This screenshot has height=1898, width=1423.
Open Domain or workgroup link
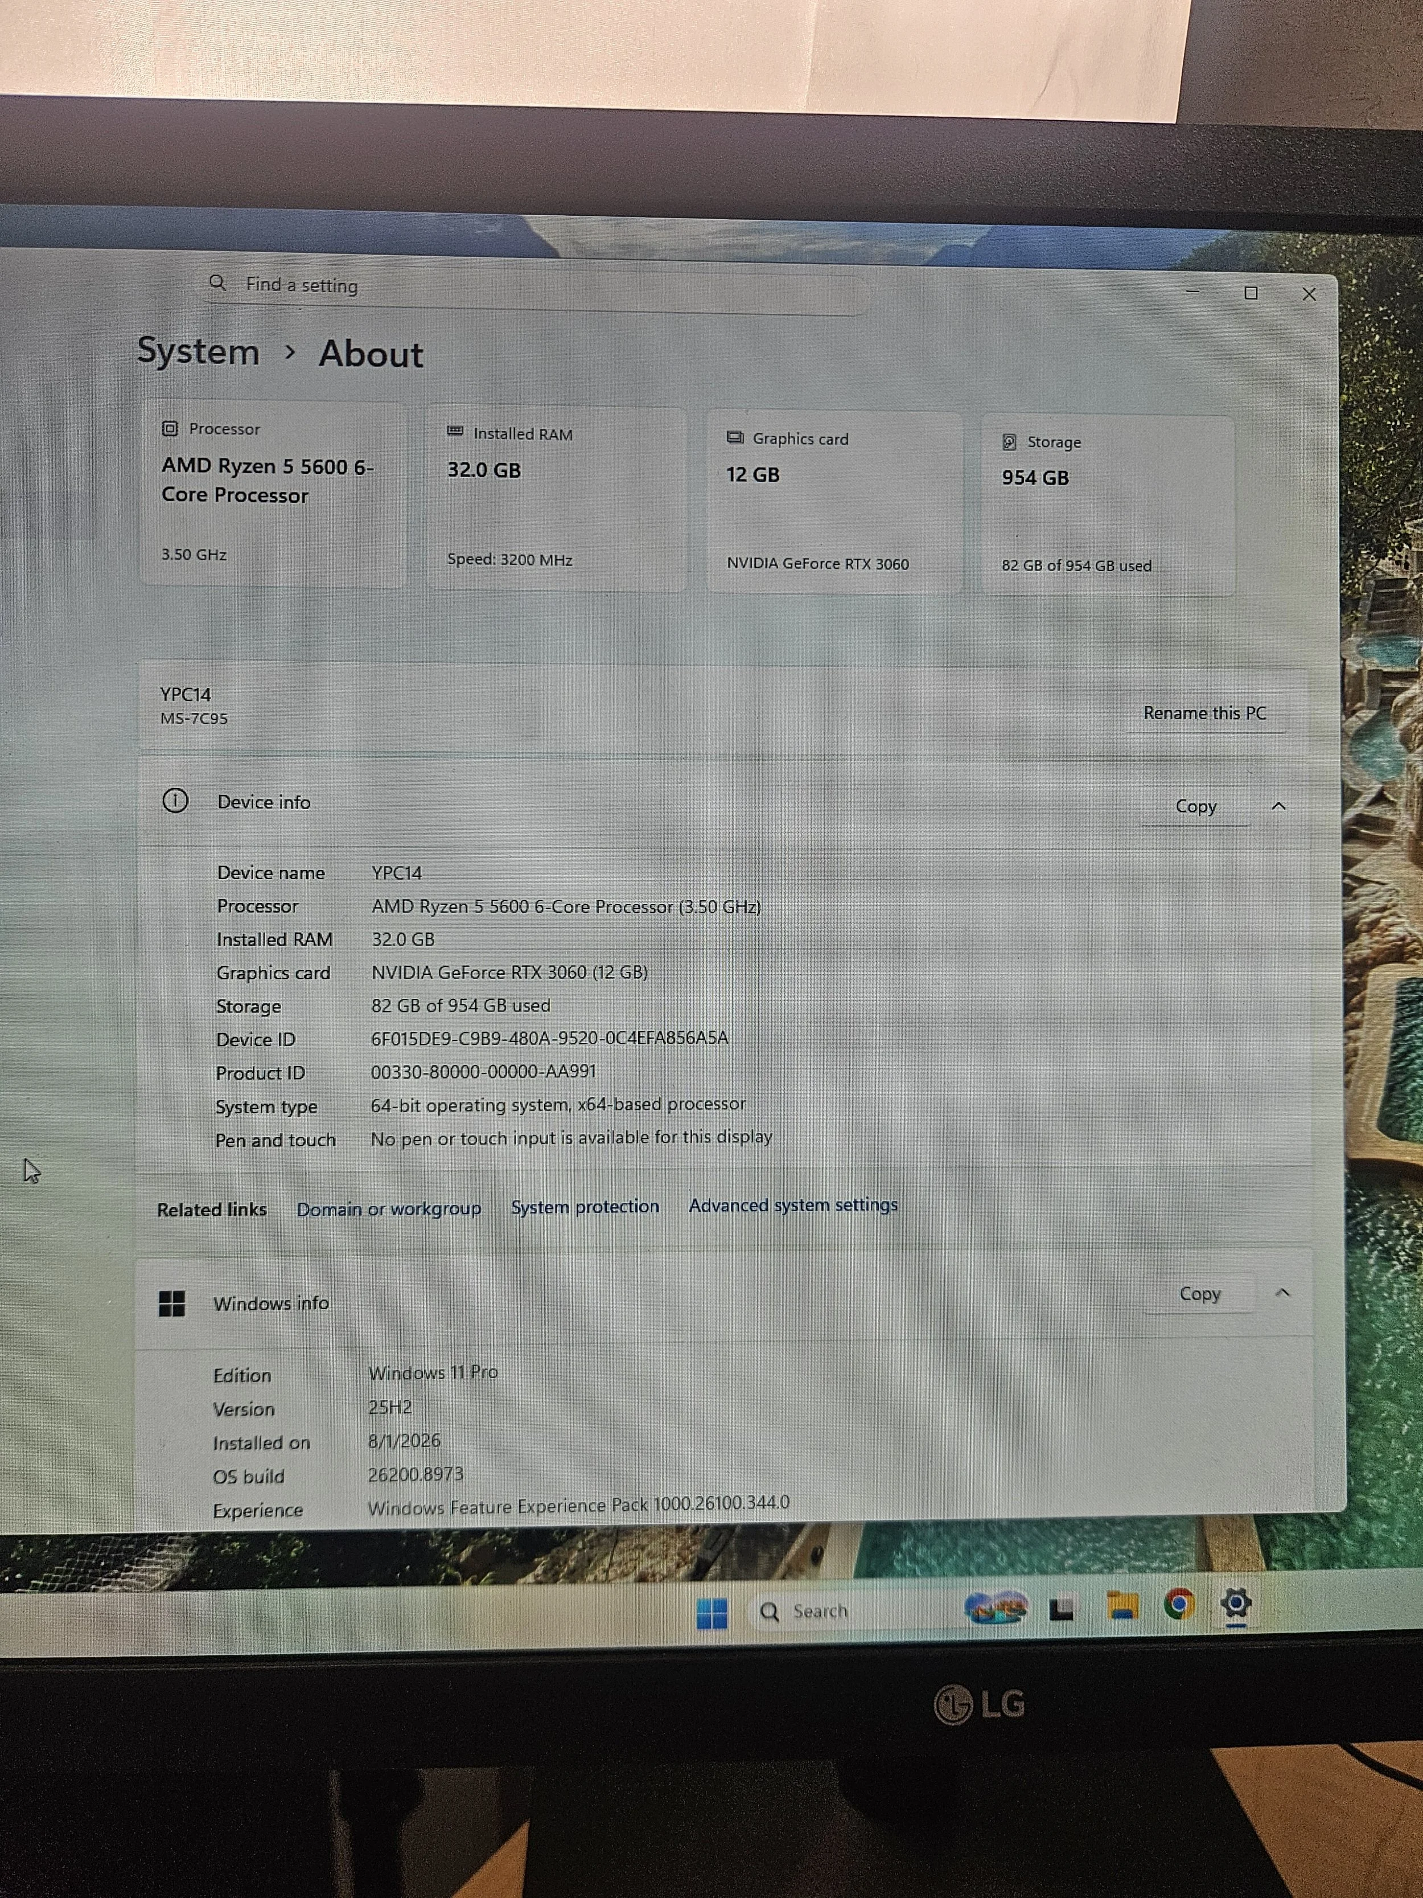[389, 1209]
